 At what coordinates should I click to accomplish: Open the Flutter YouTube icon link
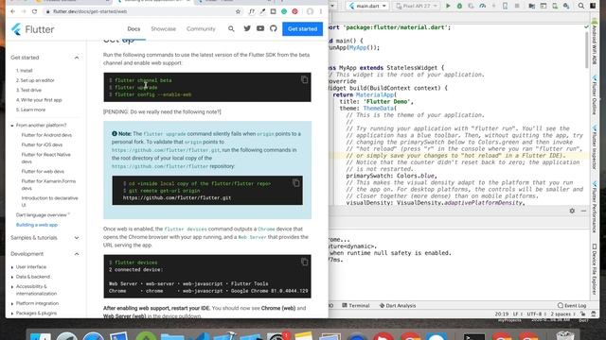point(260,28)
